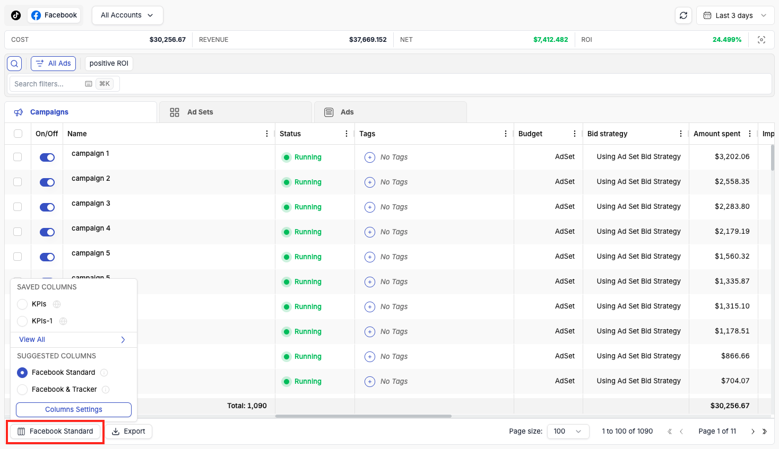This screenshot has width=779, height=449.
Task: Click the magnifier search icon button
Action: tap(14, 64)
